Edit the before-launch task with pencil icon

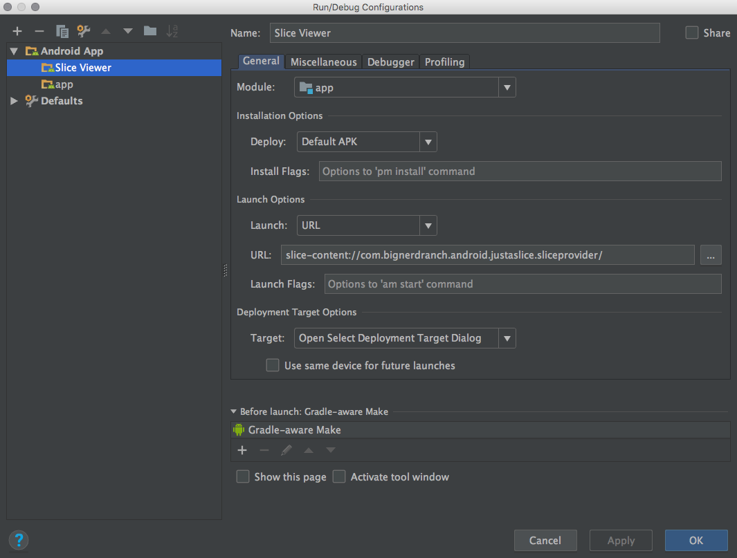[286, 450]
